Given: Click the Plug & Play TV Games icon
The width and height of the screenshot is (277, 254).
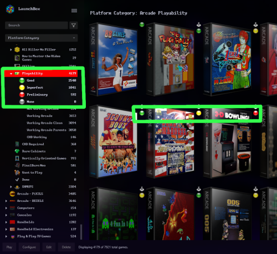Looking at the screenshot, I should pyautogui.click(x=13, y=236).
